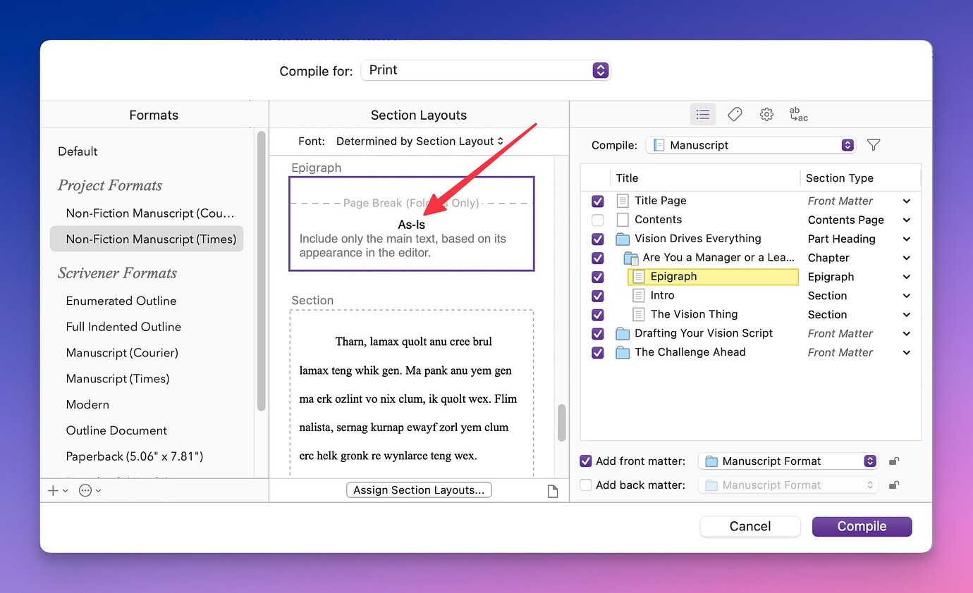Open the Section Type dropdown for Epigraph
Screen dimensions: 973x593
(x=906, y=277)
